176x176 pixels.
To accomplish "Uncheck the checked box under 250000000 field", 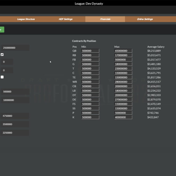I will pyautogui.click(x=2, y=55).
